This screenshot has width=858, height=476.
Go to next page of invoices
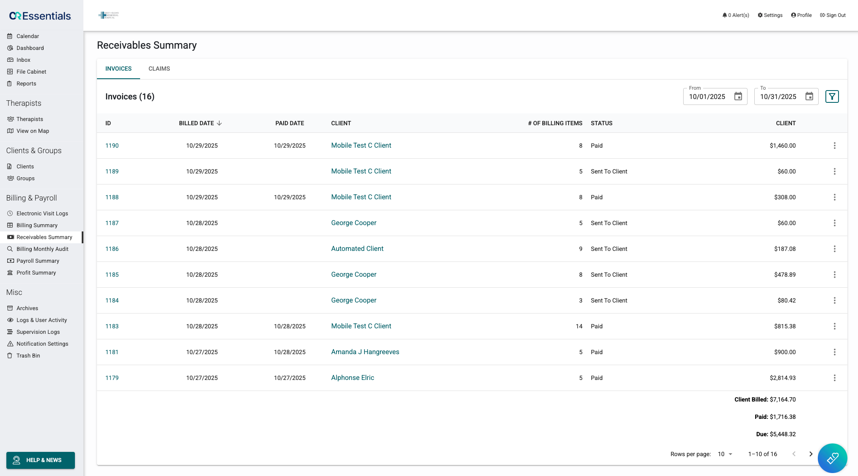(811, 454)
